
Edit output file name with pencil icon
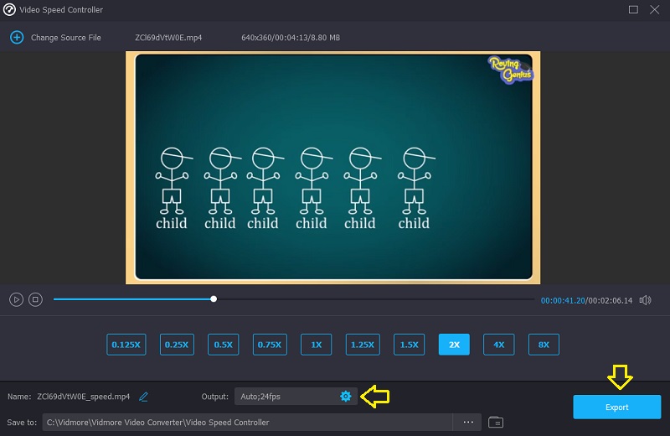pos(144,397)
